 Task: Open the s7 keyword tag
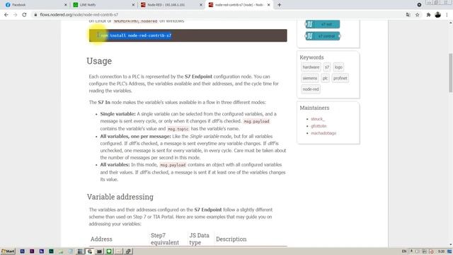327,67
